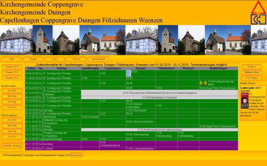Select Termine 2016 in the sidebar
The image size is (267, 166).
pyautogui.click(x=12, y=67)
